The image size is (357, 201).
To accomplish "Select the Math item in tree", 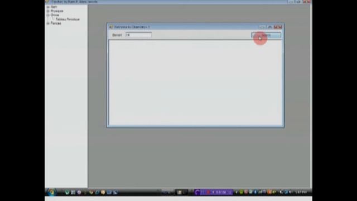I will click(54, 7).
